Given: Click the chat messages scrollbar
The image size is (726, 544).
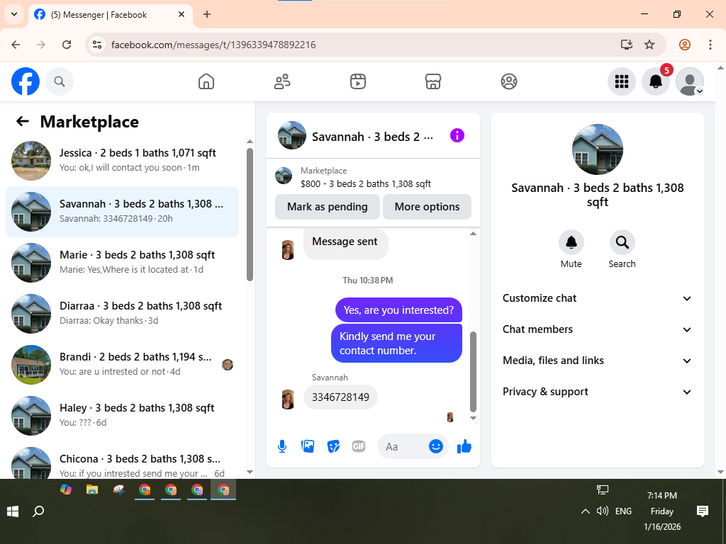Looking at the screenshot, I should pyautogui.click(x=473, y=371).
